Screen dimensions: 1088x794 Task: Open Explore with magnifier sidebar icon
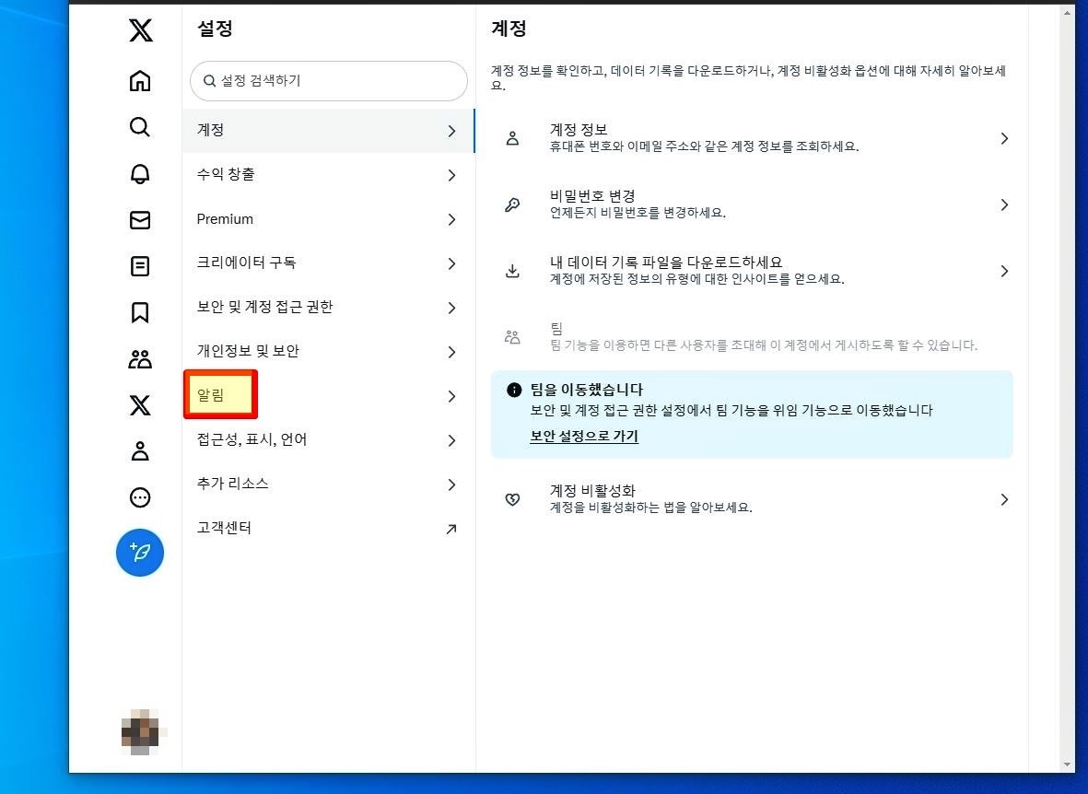[140, 127]
